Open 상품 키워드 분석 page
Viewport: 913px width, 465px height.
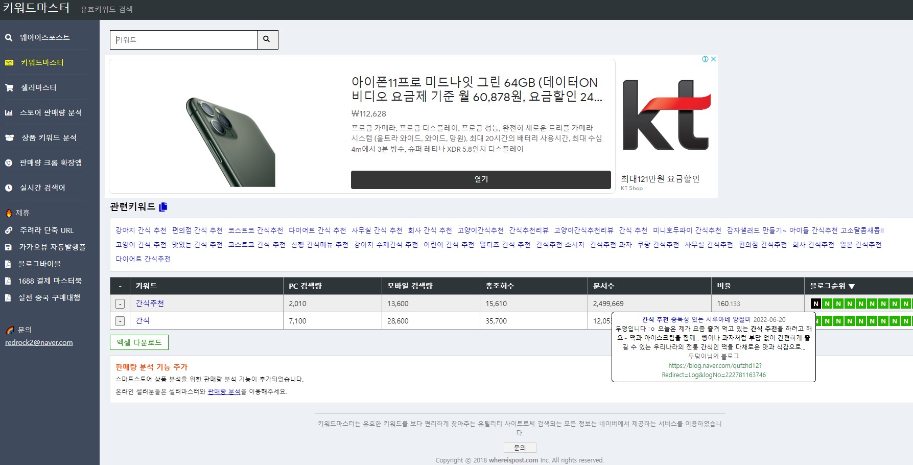(x=49, y=137)
